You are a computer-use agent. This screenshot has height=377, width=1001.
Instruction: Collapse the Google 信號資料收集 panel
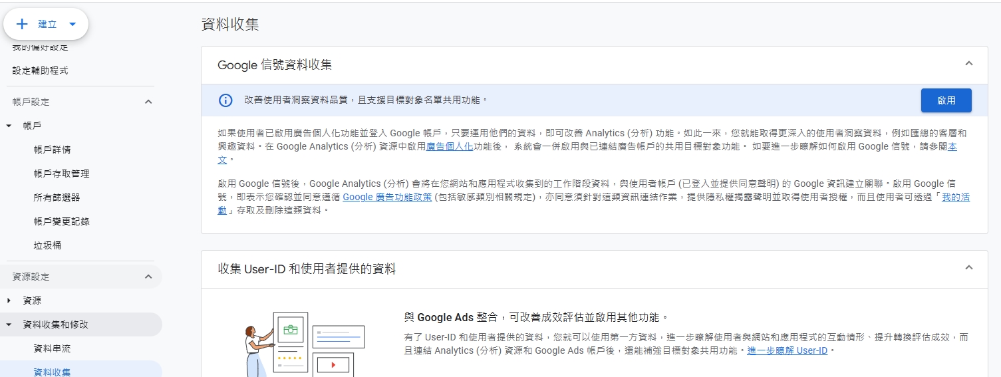pos(968,64)
